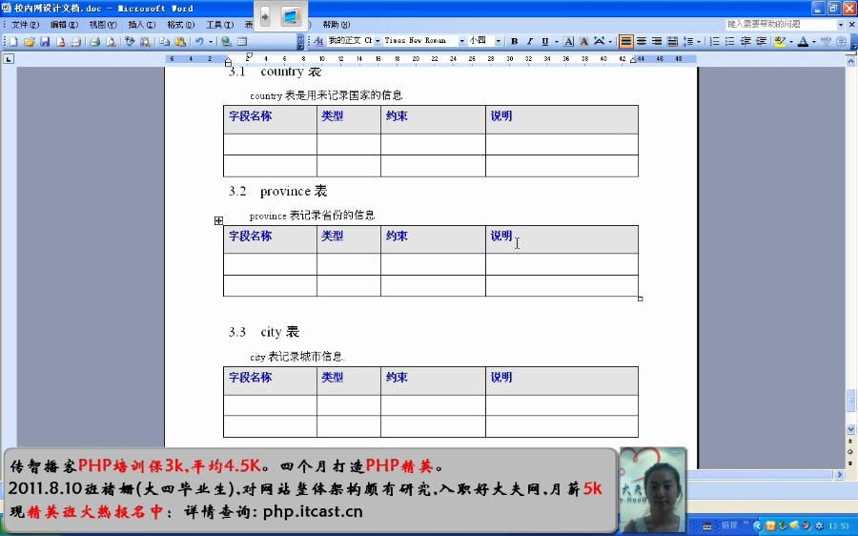Click the province table move handle
This screenshot has width=858, height=536.
(218, 220)
